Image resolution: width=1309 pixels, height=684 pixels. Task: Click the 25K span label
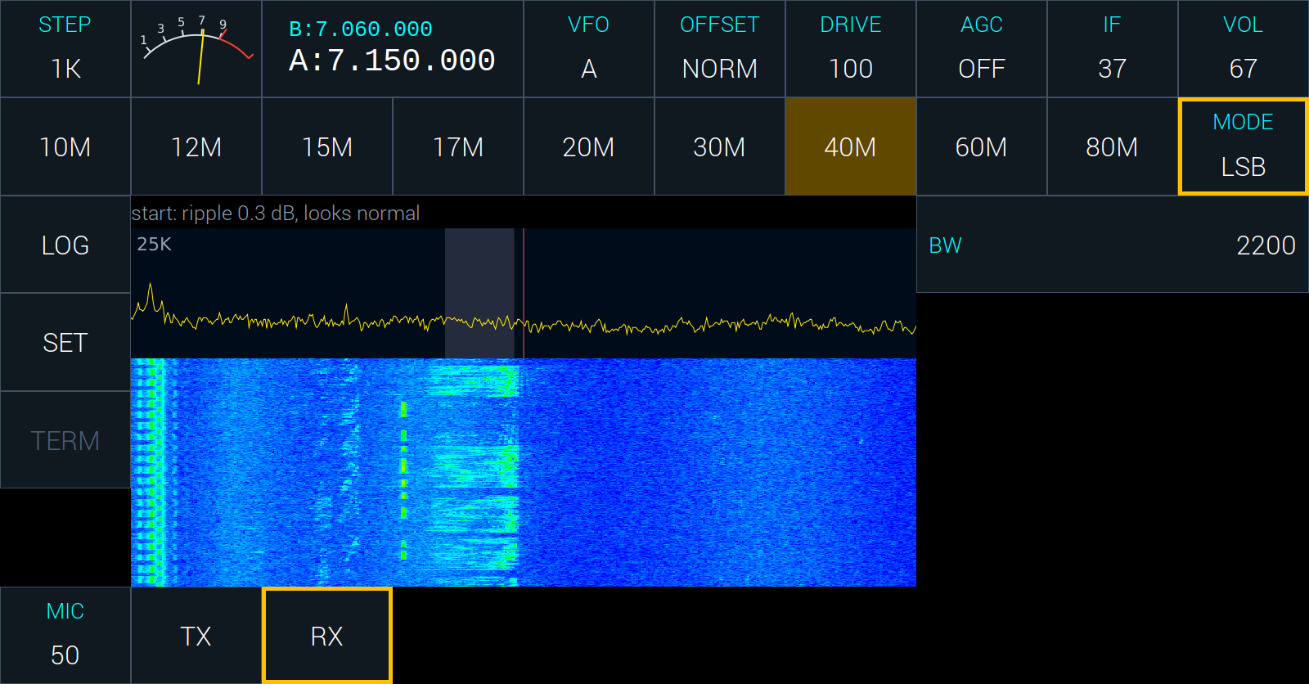point(154,244)
